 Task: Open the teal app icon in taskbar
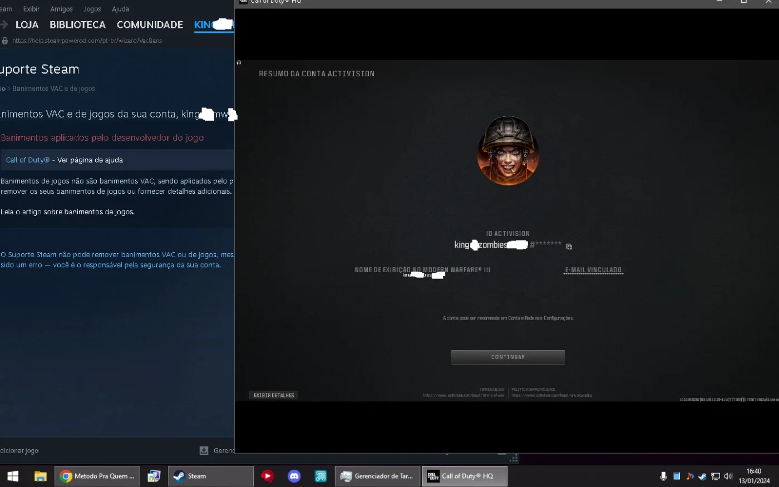[321, 476]
